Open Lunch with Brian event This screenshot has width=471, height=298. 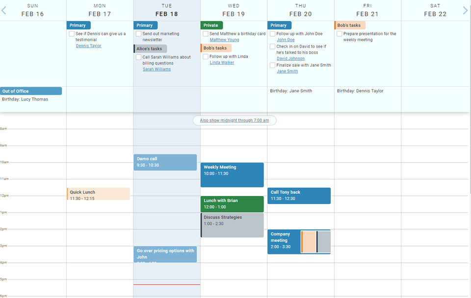coord(232,204)
